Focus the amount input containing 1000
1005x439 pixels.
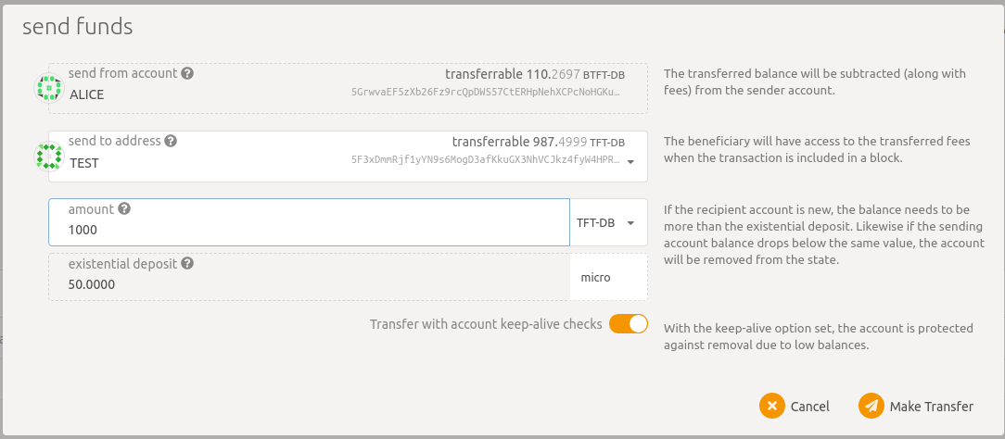tap(309, 222)
